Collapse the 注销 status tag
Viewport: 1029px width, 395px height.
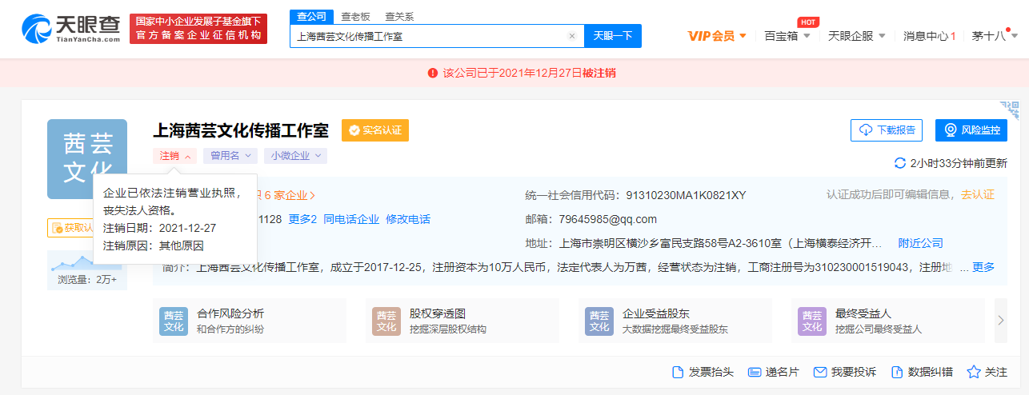point(174,156)
